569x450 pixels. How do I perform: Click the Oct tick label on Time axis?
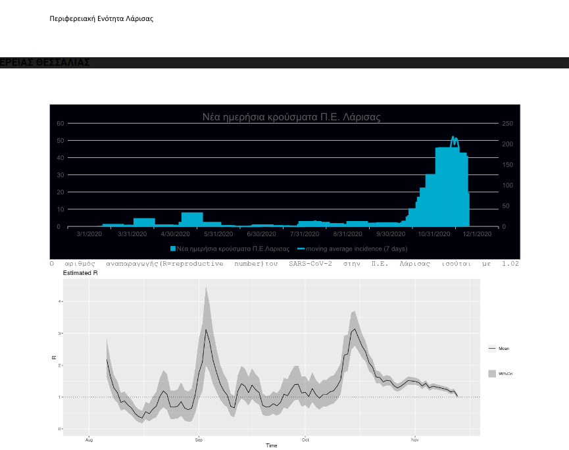pyautogui.click(x=305, y=439)
